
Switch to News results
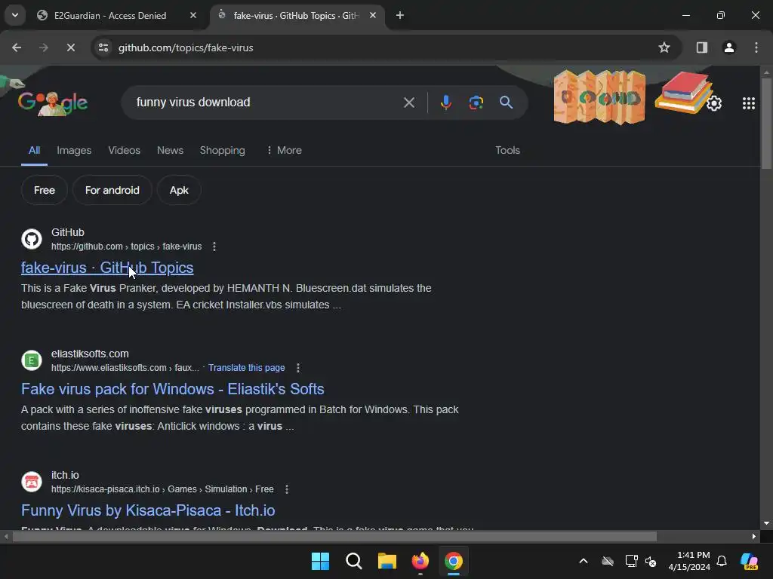pos(170,150)
